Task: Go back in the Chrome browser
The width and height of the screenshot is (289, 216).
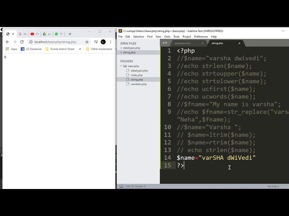Action: click(7, 42)
